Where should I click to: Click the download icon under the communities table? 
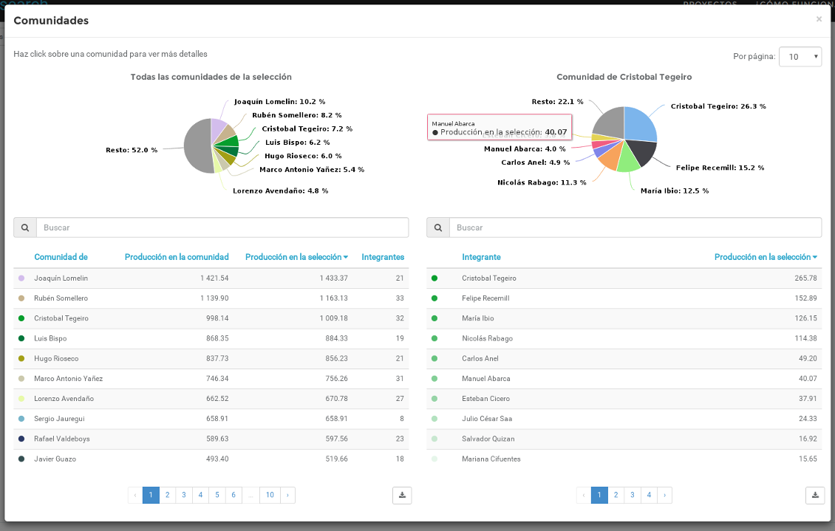(x=402, y=496)
